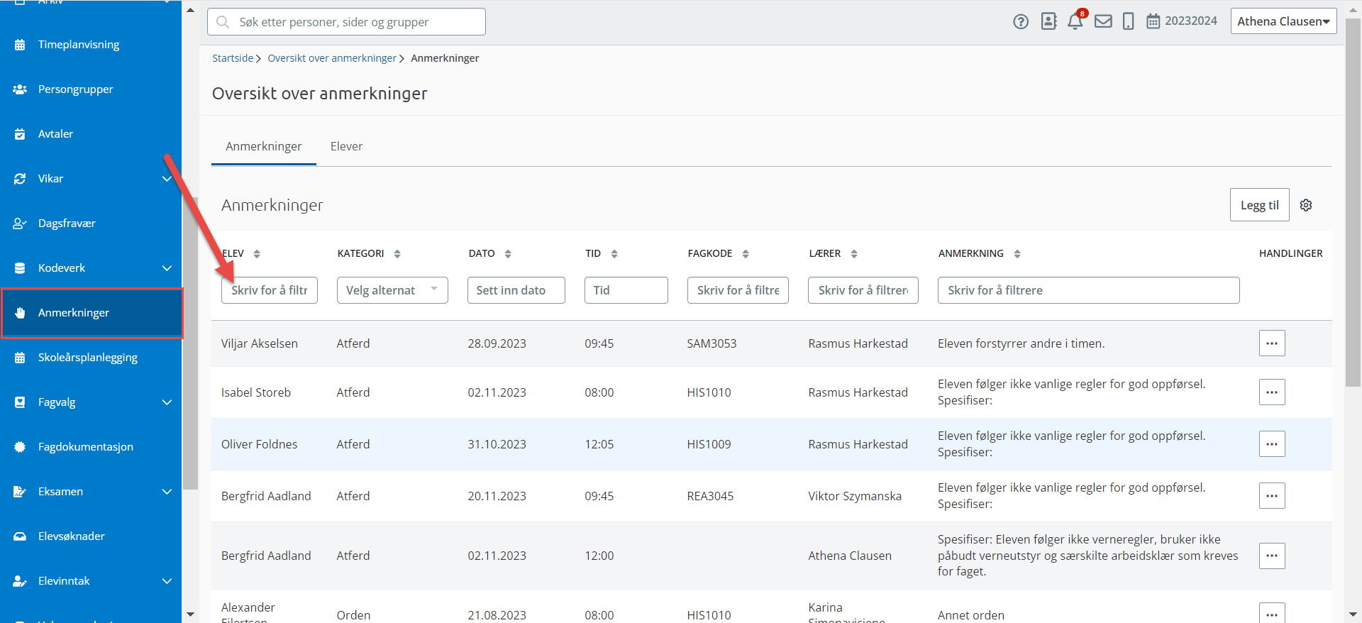
Task: Switch to the Elever tab
Action: (x=346, y=146)
